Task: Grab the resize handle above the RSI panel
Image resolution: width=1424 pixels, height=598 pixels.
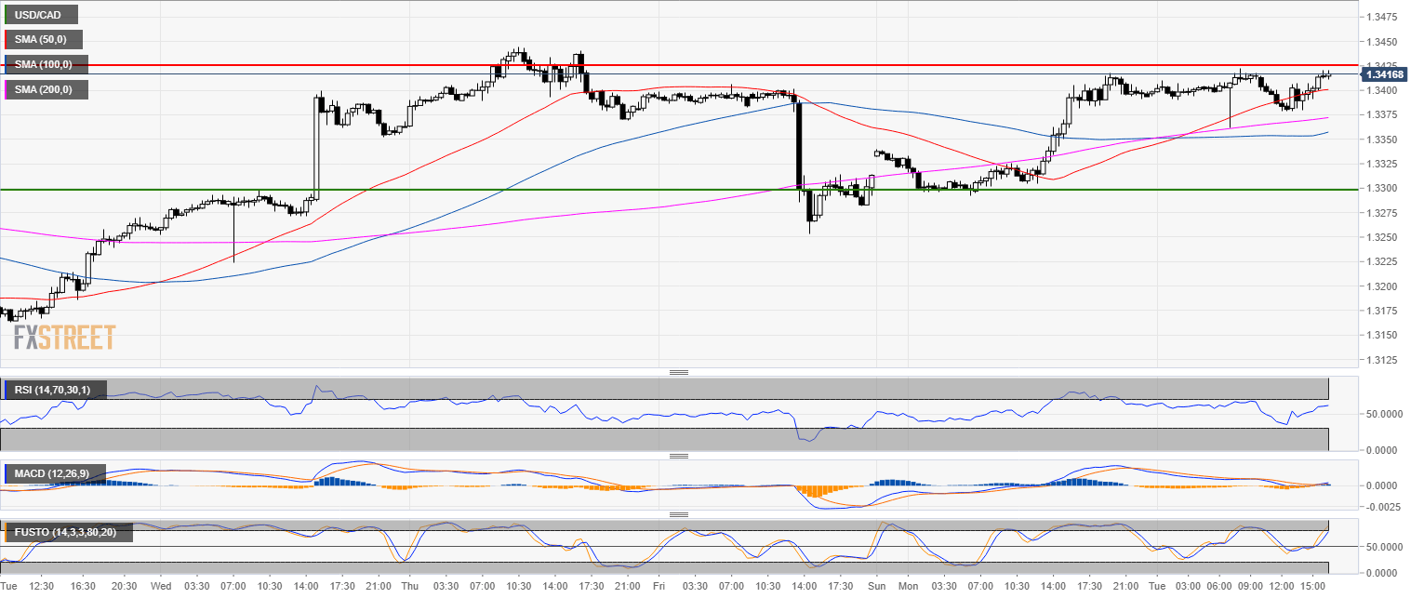Action: pyautogui.click(x=679, y=372)
